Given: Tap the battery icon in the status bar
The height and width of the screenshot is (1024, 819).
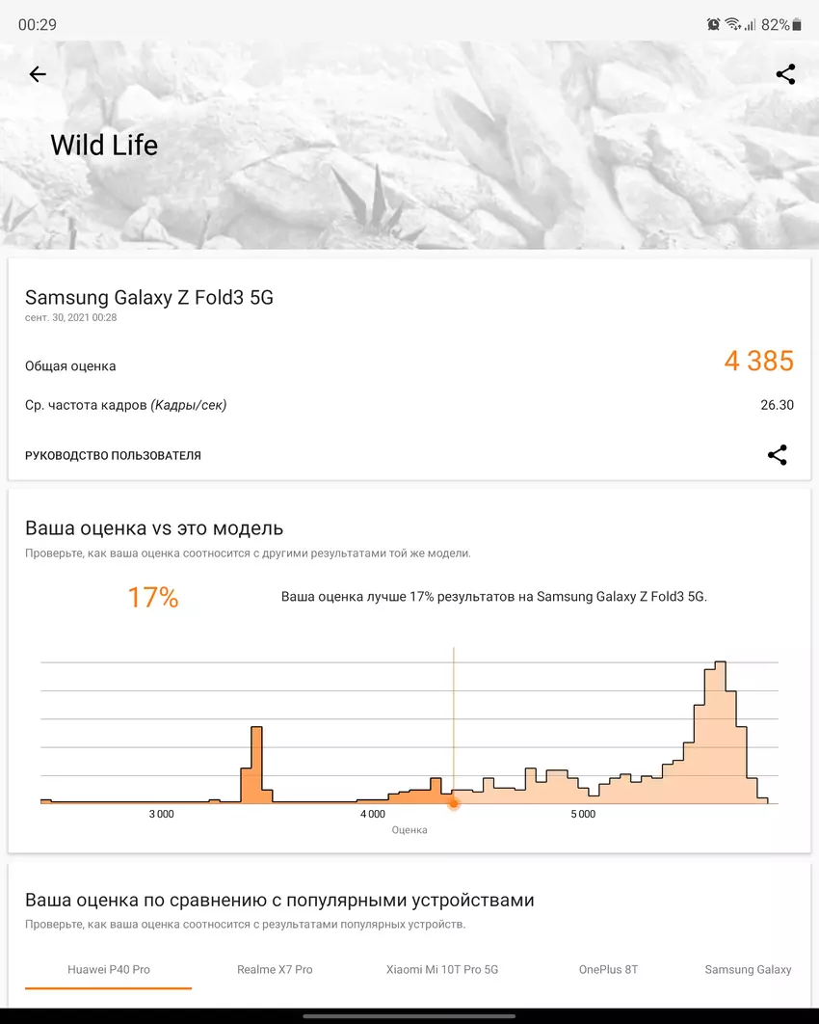Looking at the screenshot, I should pos(797,24).
